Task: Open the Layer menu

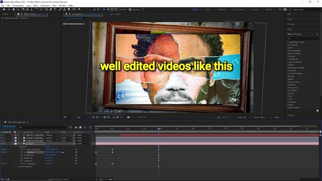Action: (x=29, y=6)
